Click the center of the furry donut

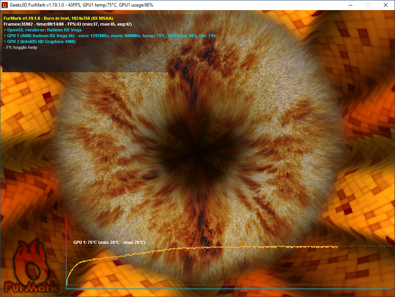(x=197, y=153)
